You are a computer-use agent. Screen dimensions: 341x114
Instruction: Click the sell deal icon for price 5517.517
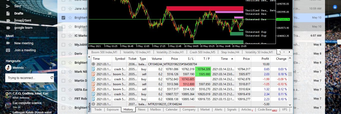pos(94,89)
